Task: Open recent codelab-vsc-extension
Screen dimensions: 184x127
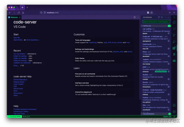Action: [x=22, y=63]
